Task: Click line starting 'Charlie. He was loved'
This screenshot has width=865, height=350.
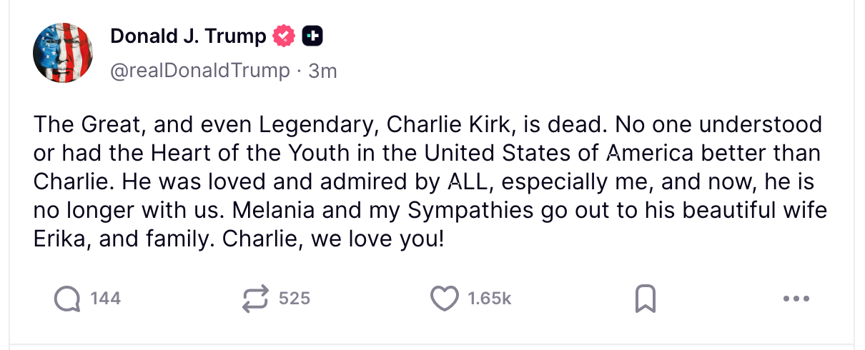Action: [423, 182]
